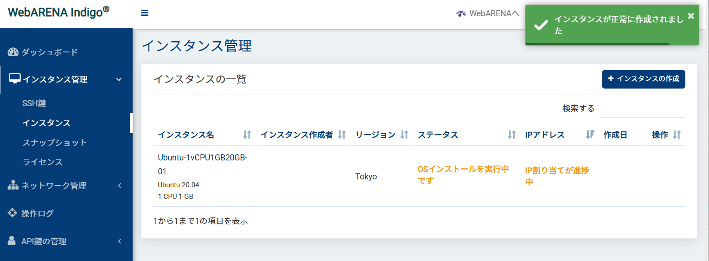Screen dimensions: 709x261
Task: Sort by IP address column icon
Action: click(x=590, y=135)
